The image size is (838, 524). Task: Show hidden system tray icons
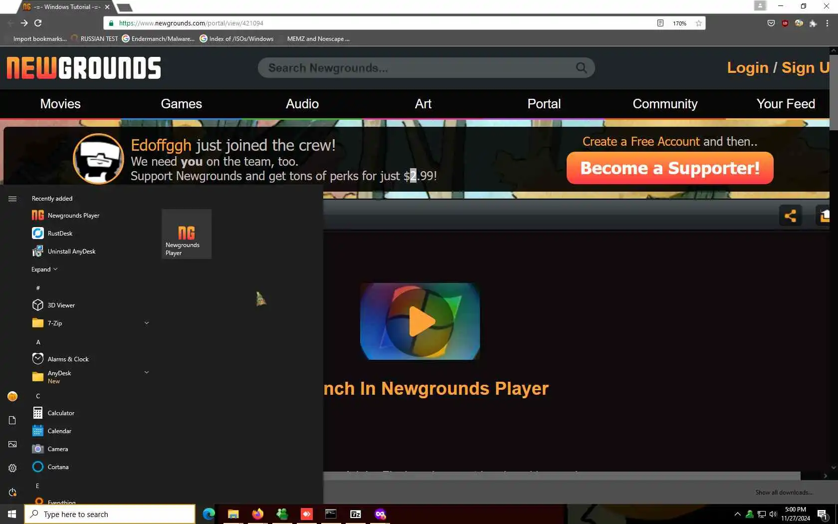click(737, 514)
